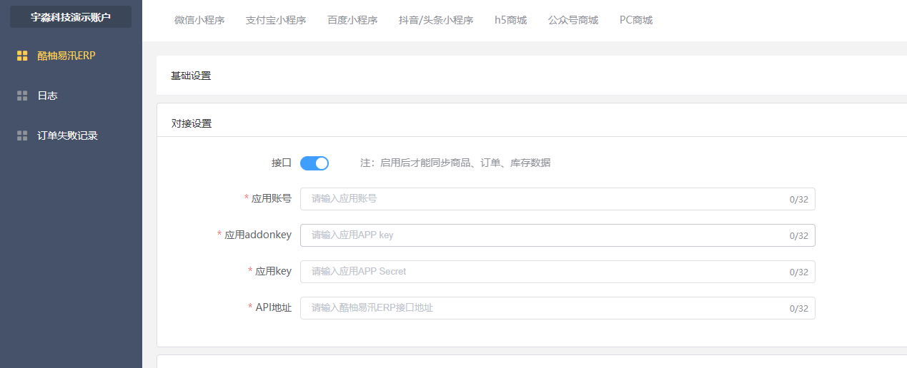This screenshot has height=368, width=907.
Task: Switch to the 公众号商城 tab
Action: pyautogui.click(x=573, y=20)
